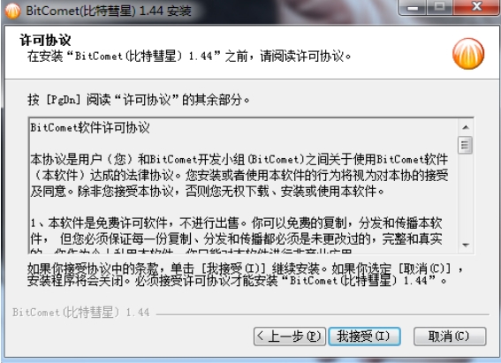Click the text beginning 如果你接受协议中的条款
The height and width of the screenshot is (363, 501).
coord(245,275)
